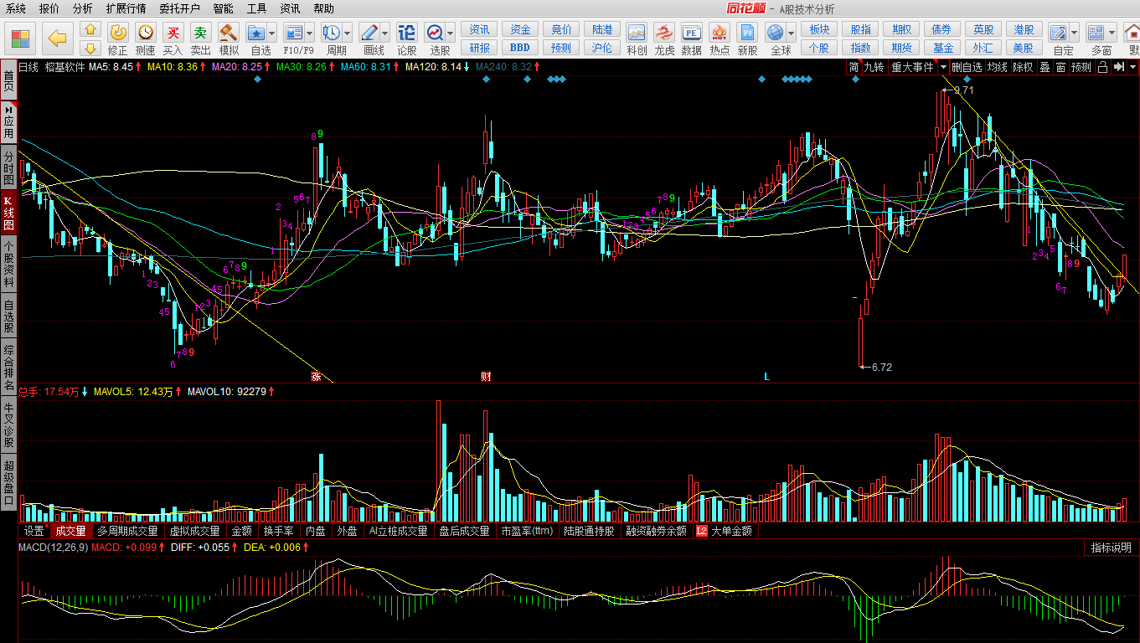
Task: Click the 卖出 sell icon
Action: (201, 39)
